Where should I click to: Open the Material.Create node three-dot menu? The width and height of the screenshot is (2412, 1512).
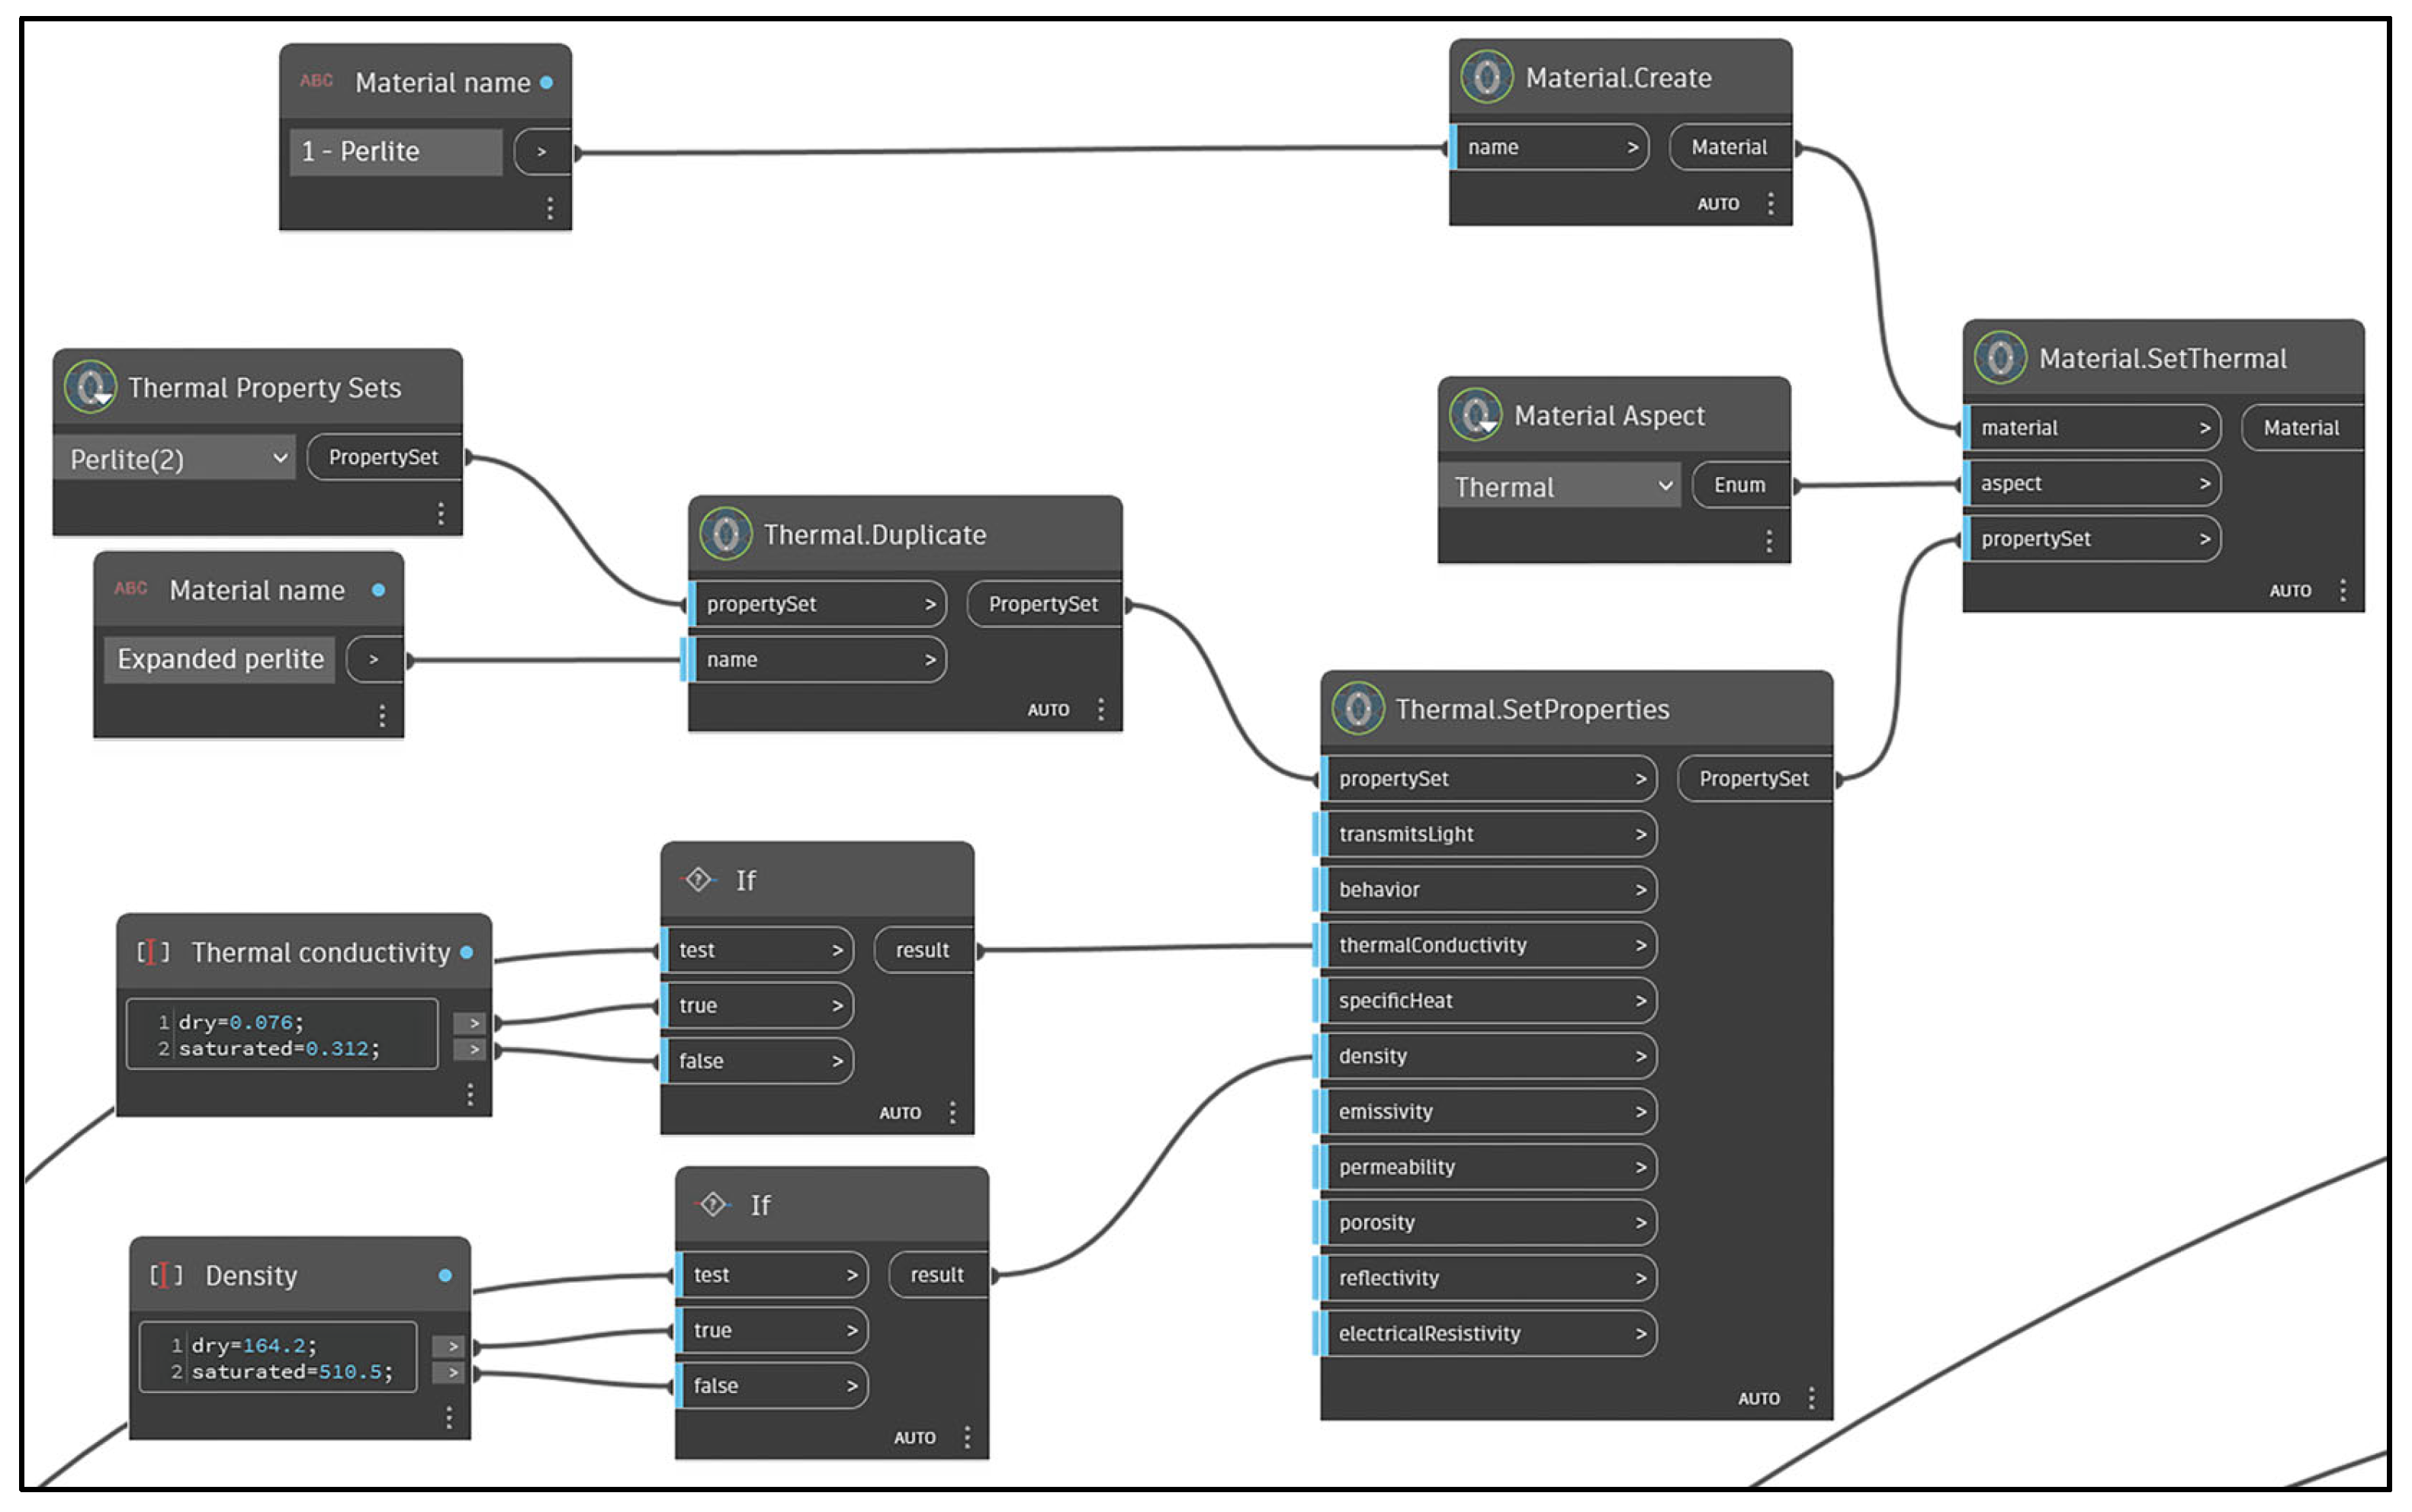coord(1771,204)
